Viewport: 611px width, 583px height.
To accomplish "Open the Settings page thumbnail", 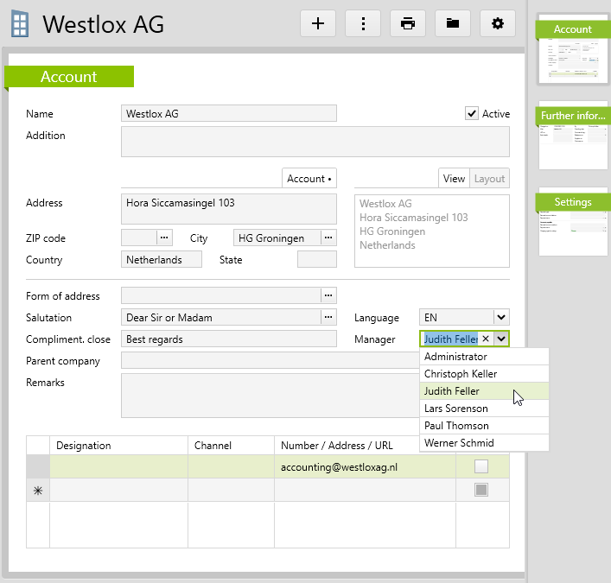I will pos(573,223).
